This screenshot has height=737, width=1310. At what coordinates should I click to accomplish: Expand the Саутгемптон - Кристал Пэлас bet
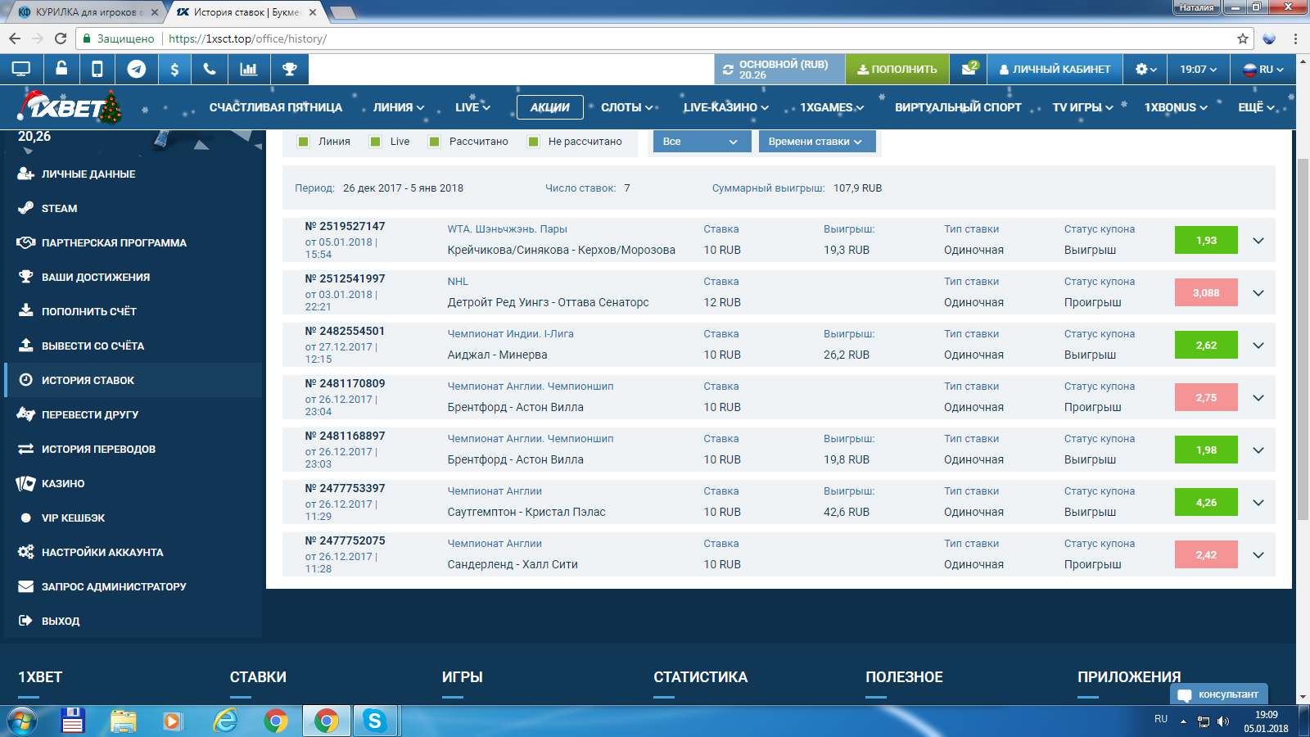1258,503
